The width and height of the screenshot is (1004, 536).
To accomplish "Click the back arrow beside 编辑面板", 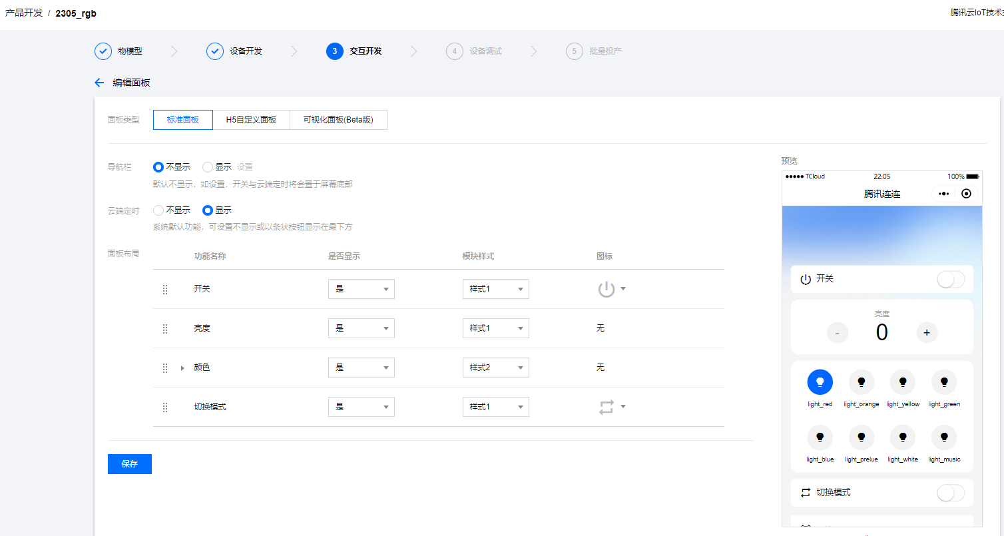I will point(99,83).
